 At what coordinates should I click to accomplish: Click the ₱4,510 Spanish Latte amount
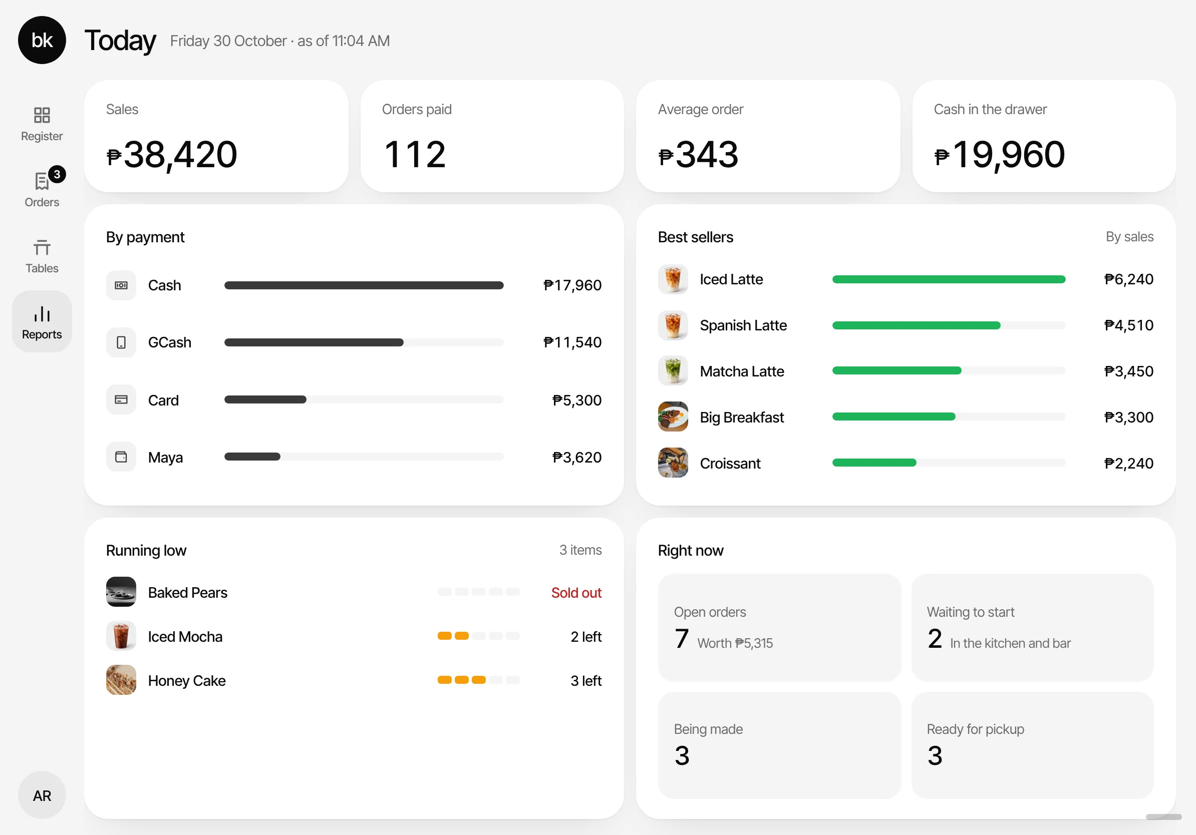click(x=1128, y=325)
